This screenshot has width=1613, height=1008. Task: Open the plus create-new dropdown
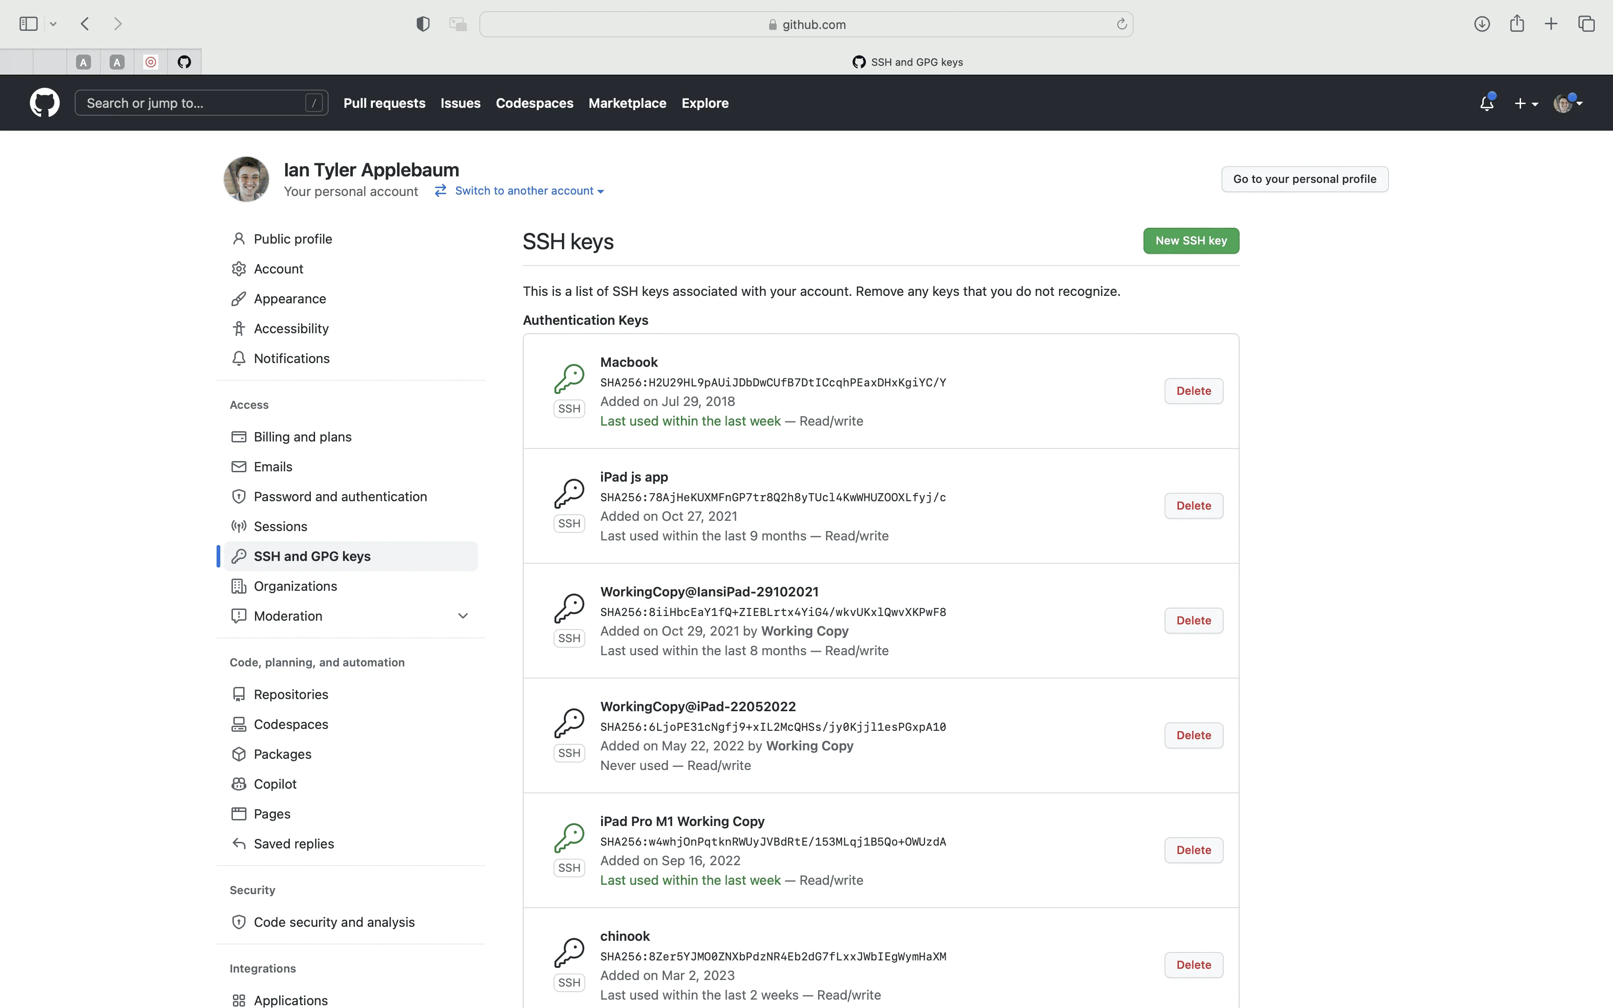(1526, 103)
